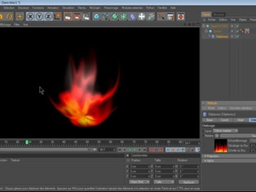The width and height of the screenshot is (256, 192).
Task: Open the Objet (Rel) coordinate dropdown
Action: [x=139, y=182]
